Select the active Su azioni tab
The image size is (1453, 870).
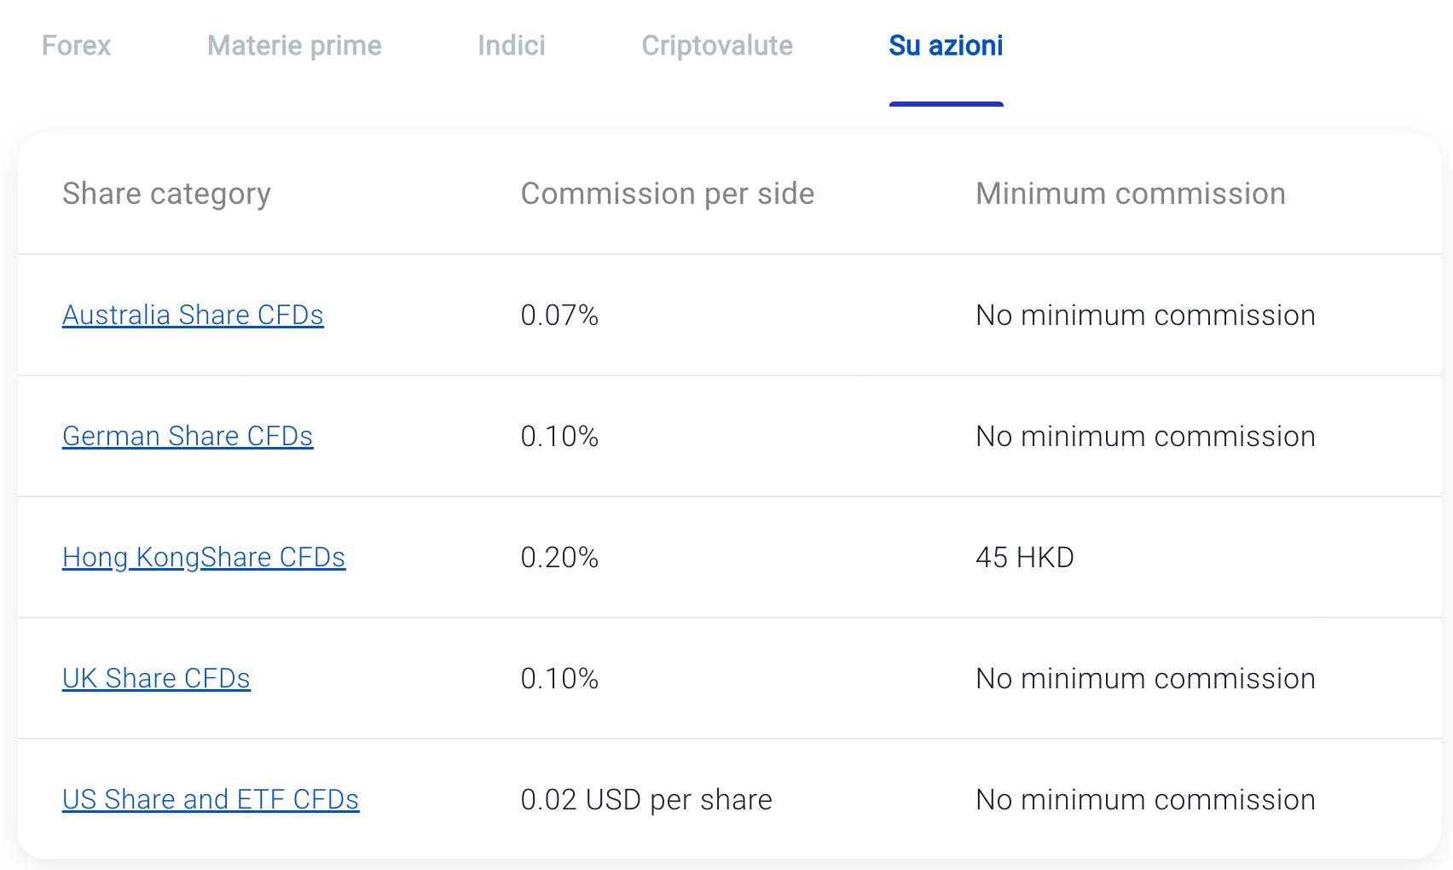(946, 47)
